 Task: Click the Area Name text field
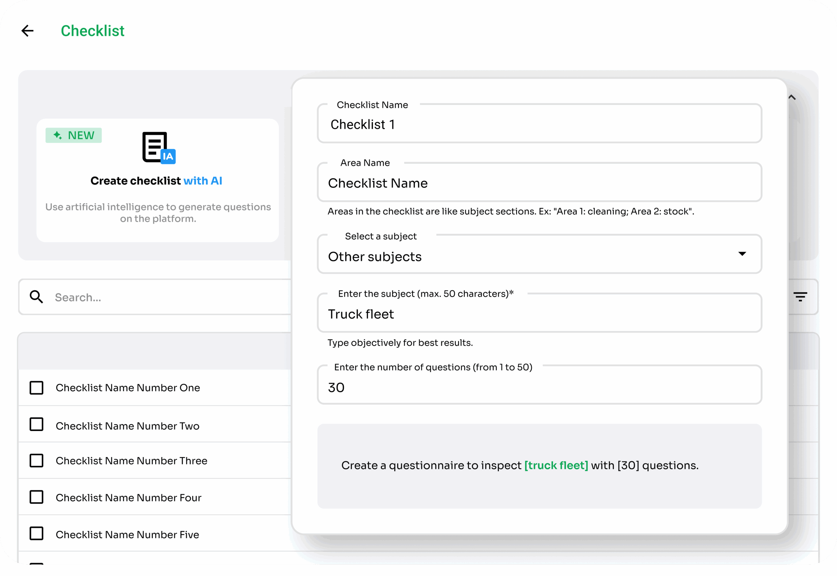coord(539,183)
